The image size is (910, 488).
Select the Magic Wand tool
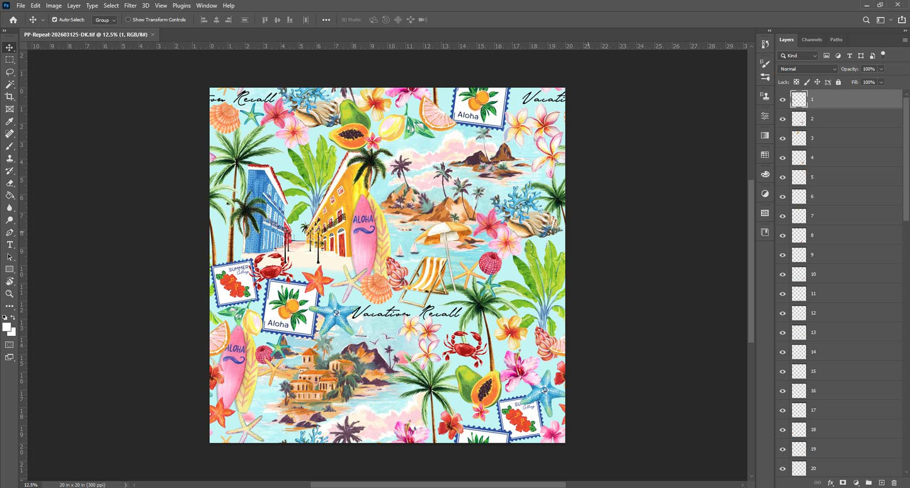point(9,84)
